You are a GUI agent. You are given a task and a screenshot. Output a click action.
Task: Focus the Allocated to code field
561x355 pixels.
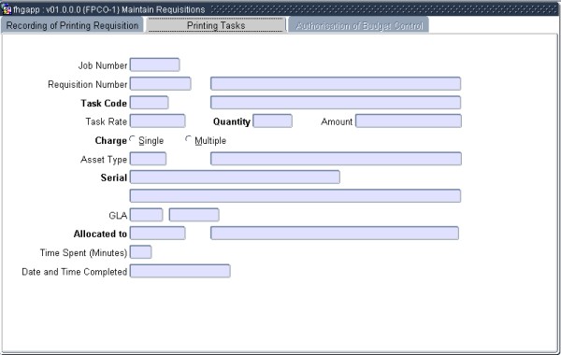157,234
